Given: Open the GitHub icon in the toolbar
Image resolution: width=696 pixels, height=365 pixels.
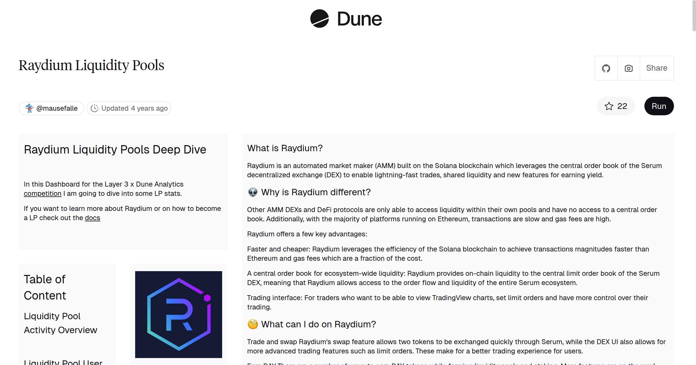Looking at the screenshot, I should pyautogui.click(x=606, y=68).
